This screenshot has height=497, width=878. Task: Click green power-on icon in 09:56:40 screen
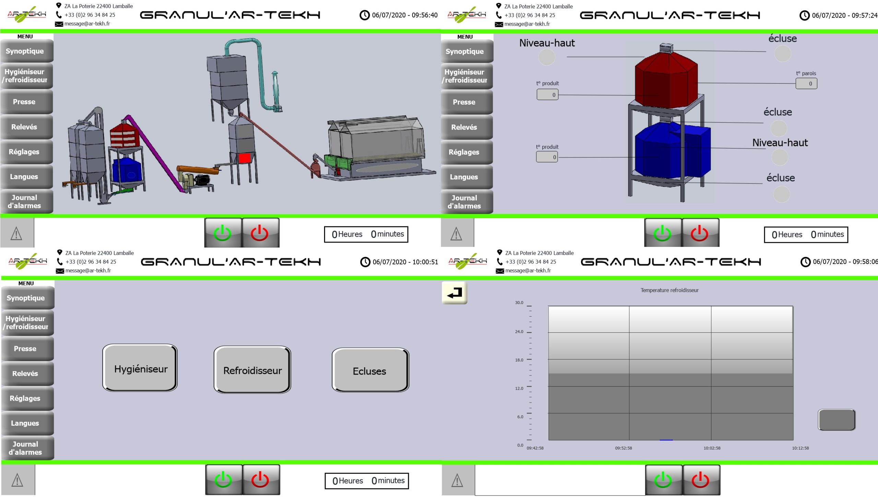[223, 233]
